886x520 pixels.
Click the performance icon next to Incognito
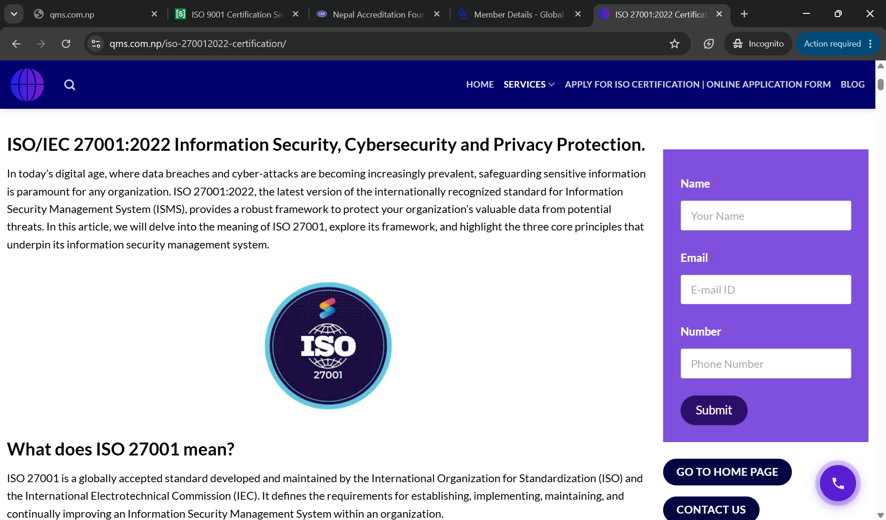708,44
